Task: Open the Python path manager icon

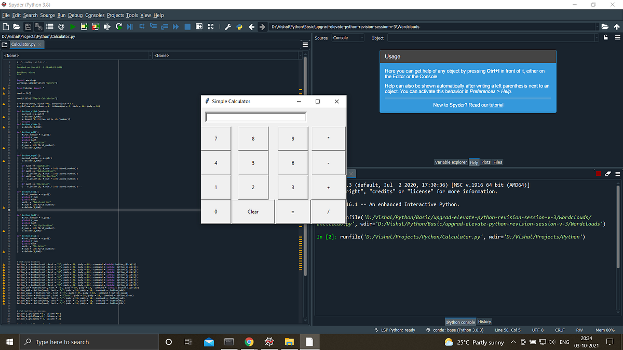Action: coord(239,26)
